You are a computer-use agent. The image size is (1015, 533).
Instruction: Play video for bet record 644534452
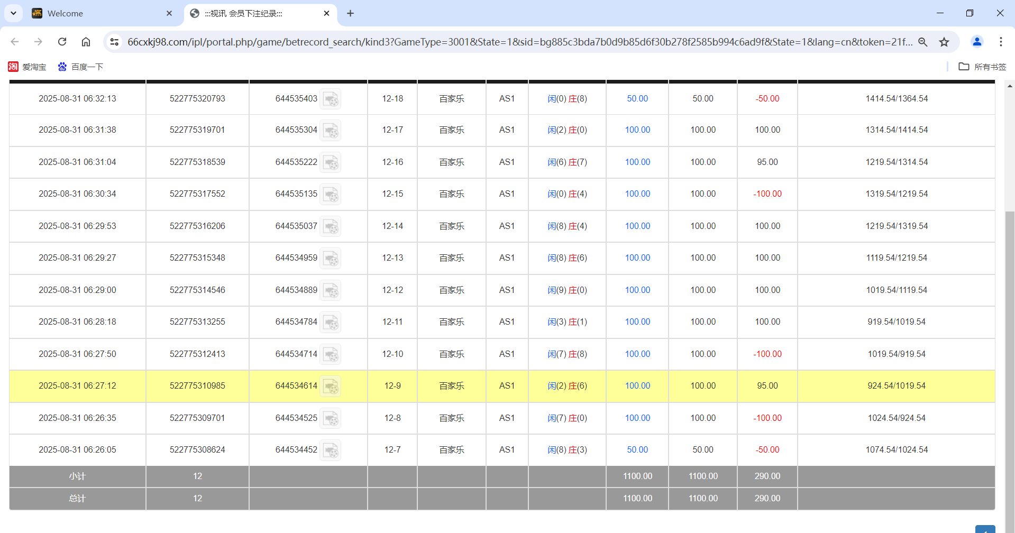pyautogui.click(x=331, y=449)
